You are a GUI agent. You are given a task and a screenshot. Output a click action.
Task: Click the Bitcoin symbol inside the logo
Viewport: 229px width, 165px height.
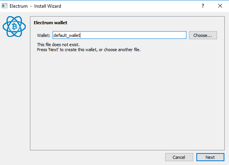(15, 27)
